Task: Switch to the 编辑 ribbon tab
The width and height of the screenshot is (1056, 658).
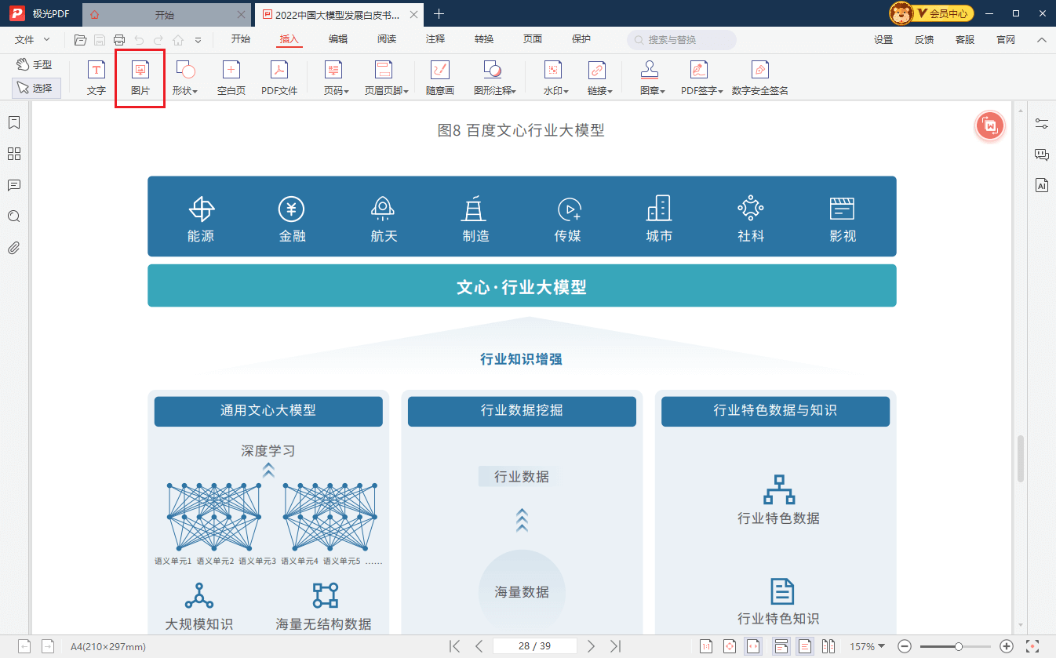Action: [338, 39]
